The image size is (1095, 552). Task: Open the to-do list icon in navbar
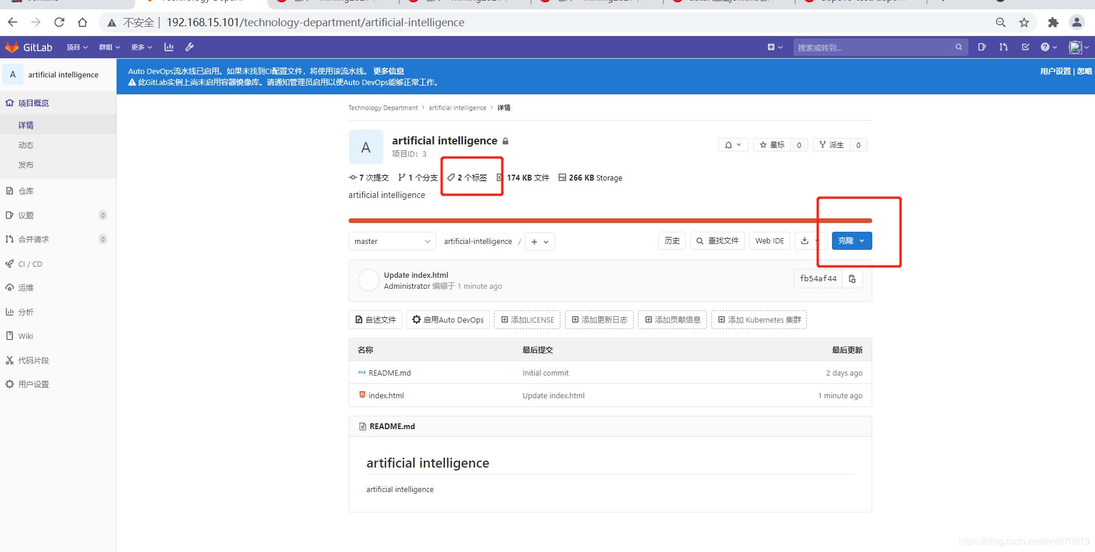point(1026,47)
